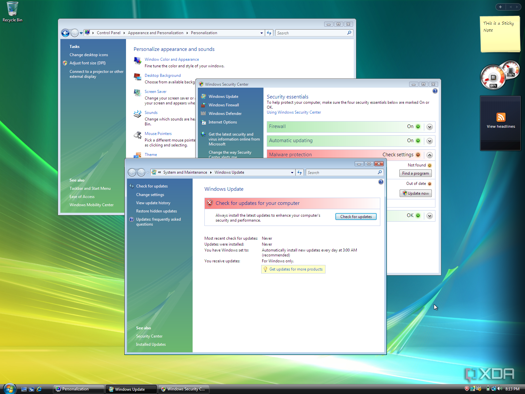Open Get updates for more products link
The image size is (525, 394).
point(296,269)
